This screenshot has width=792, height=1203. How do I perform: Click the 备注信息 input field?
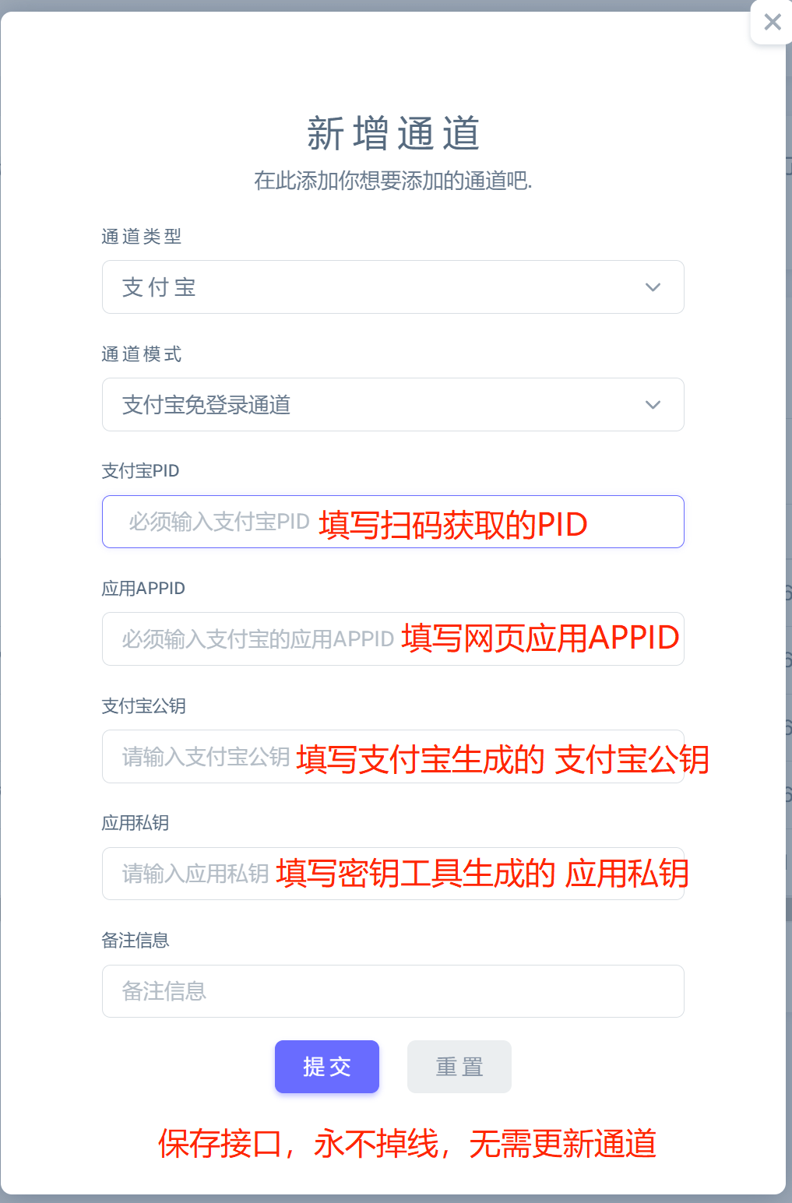click(392, 991)
